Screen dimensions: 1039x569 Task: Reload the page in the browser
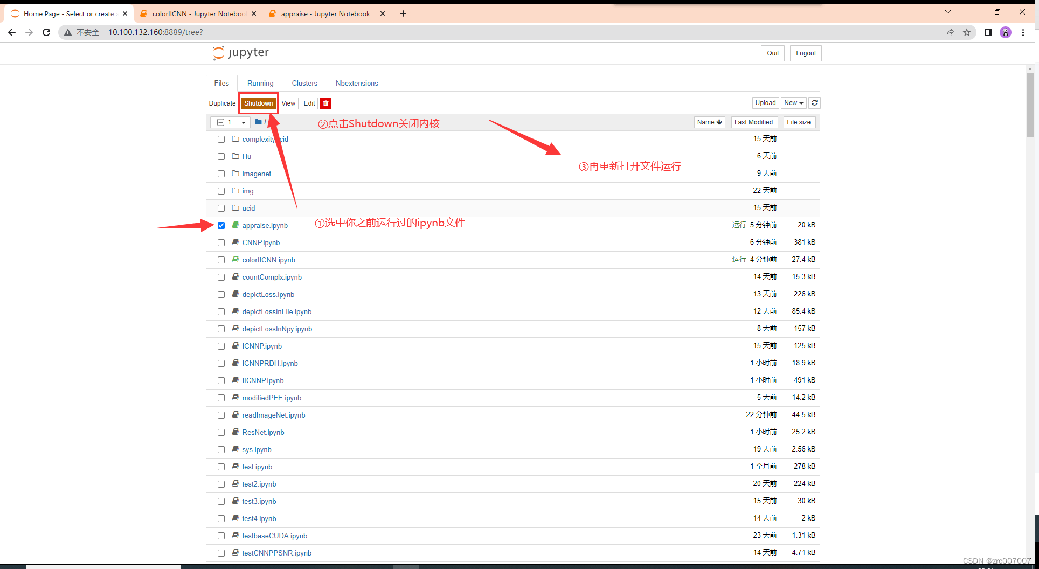(46, 32)
